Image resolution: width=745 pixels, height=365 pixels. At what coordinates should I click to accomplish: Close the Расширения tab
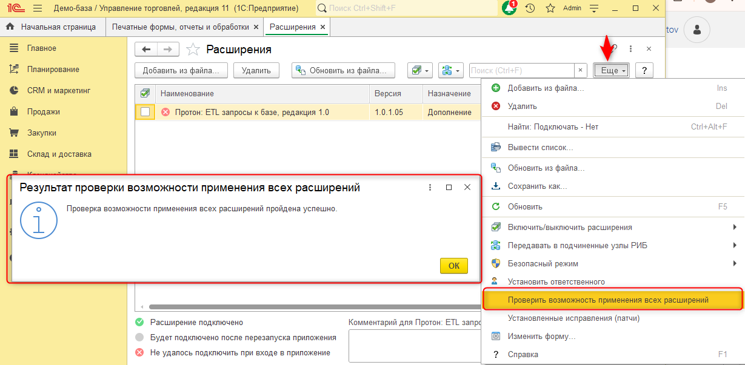(x=323, y=27)
